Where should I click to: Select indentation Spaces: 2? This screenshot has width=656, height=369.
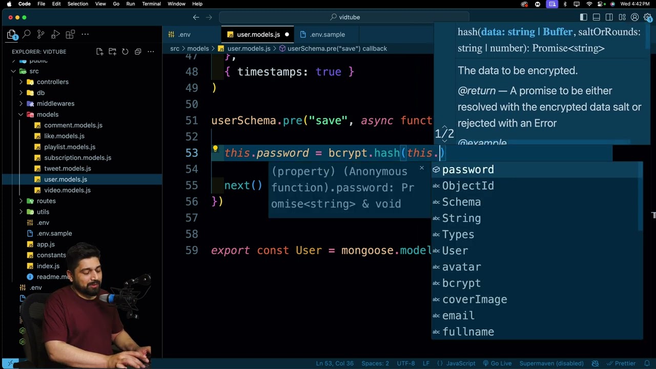tap(375, 363)
